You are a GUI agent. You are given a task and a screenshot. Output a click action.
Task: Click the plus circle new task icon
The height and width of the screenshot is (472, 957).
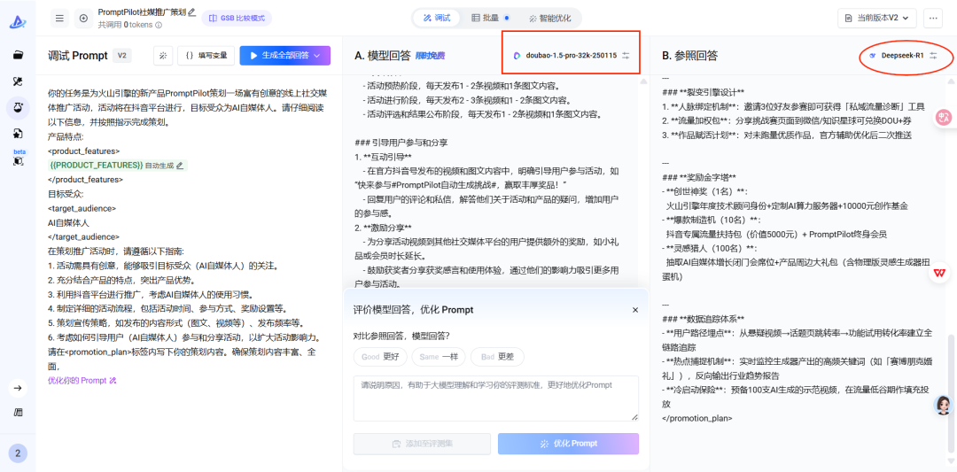[x=83, y=19]
